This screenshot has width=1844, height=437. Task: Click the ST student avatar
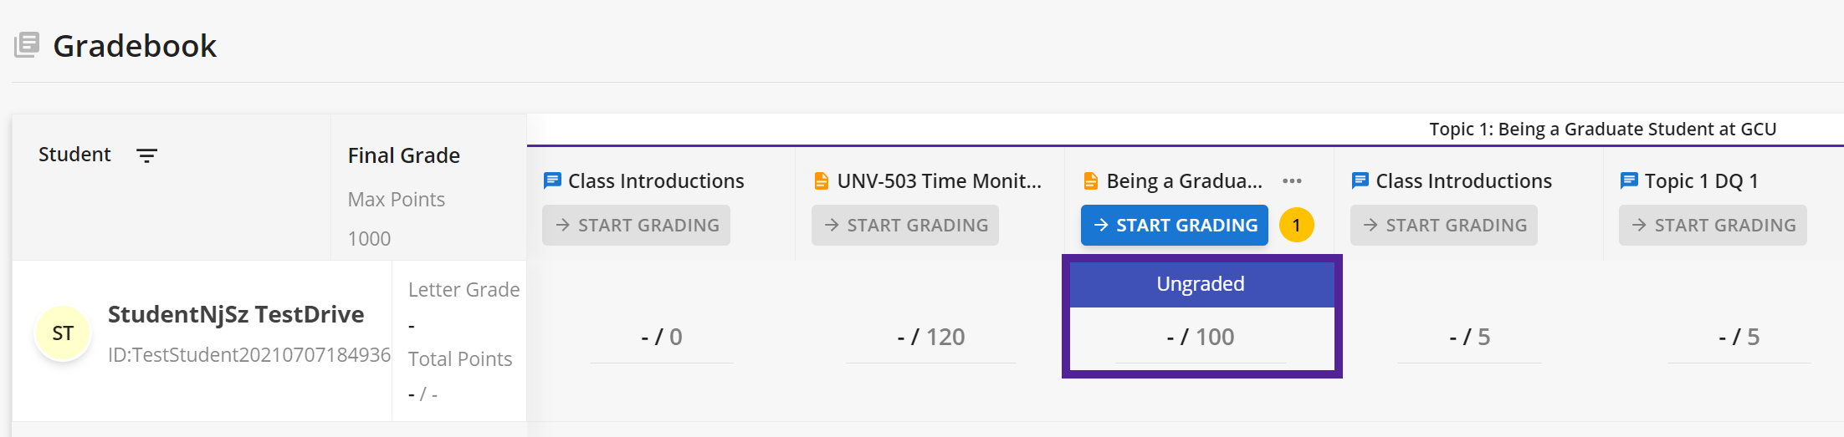[63, 333]
